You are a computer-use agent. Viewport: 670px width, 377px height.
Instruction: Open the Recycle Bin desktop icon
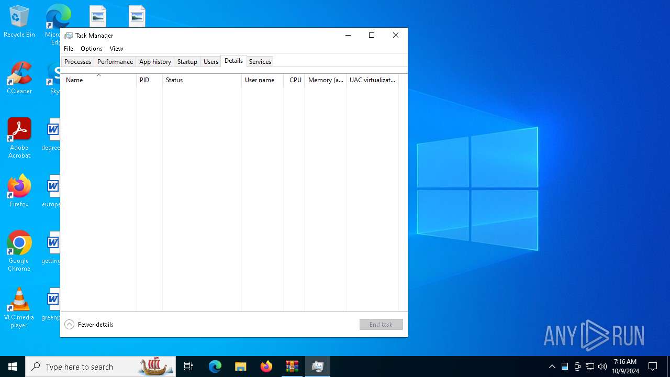[x=19, y=22]
